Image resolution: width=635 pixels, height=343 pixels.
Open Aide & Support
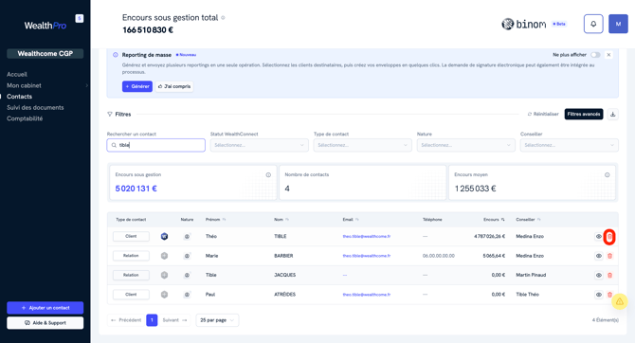click(45, 323)
